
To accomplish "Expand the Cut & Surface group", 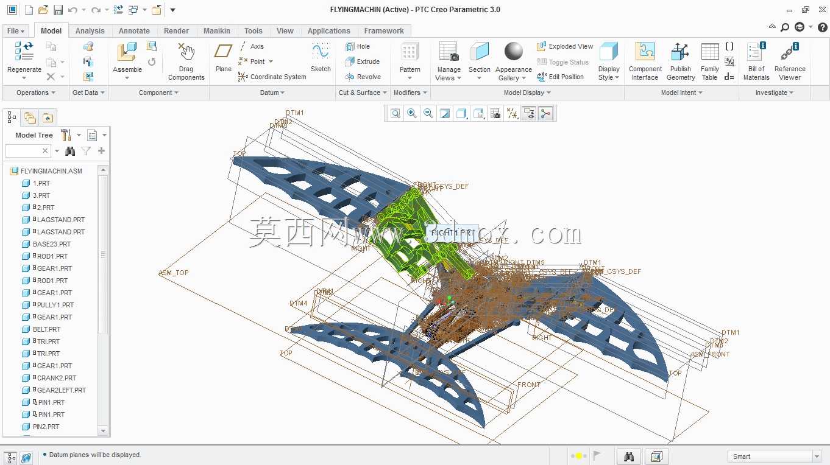I will coord(363,93).
